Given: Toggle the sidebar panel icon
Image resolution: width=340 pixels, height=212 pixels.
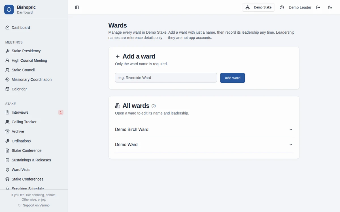Looking at the screenshot, I should tap(77, 7).
